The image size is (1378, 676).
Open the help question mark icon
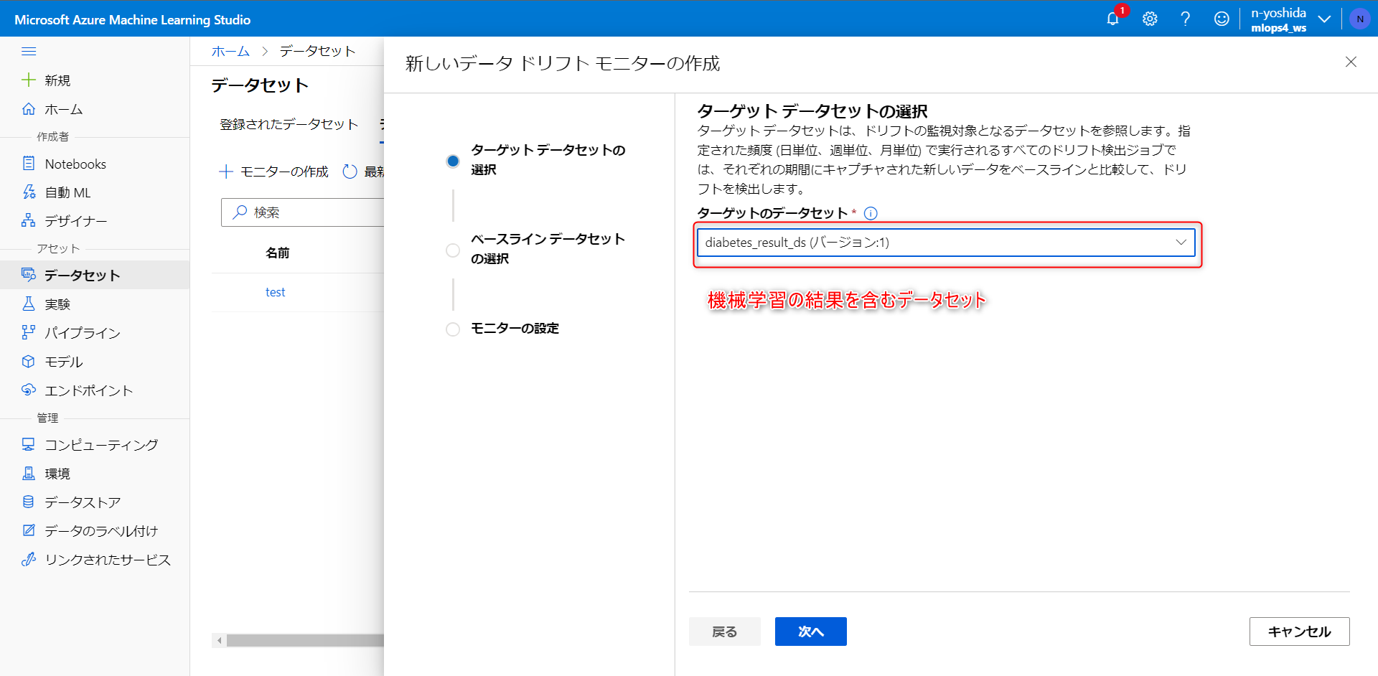coord(1186,19)
